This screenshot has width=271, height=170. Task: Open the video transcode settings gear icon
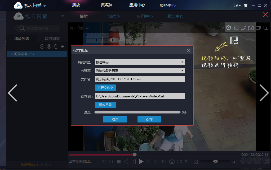tap(228, 27)
